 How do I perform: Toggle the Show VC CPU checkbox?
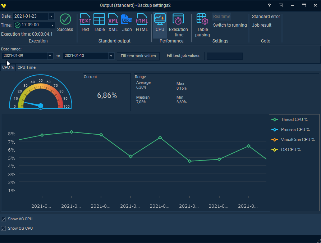pyautogui.click(x=4, y=219)
